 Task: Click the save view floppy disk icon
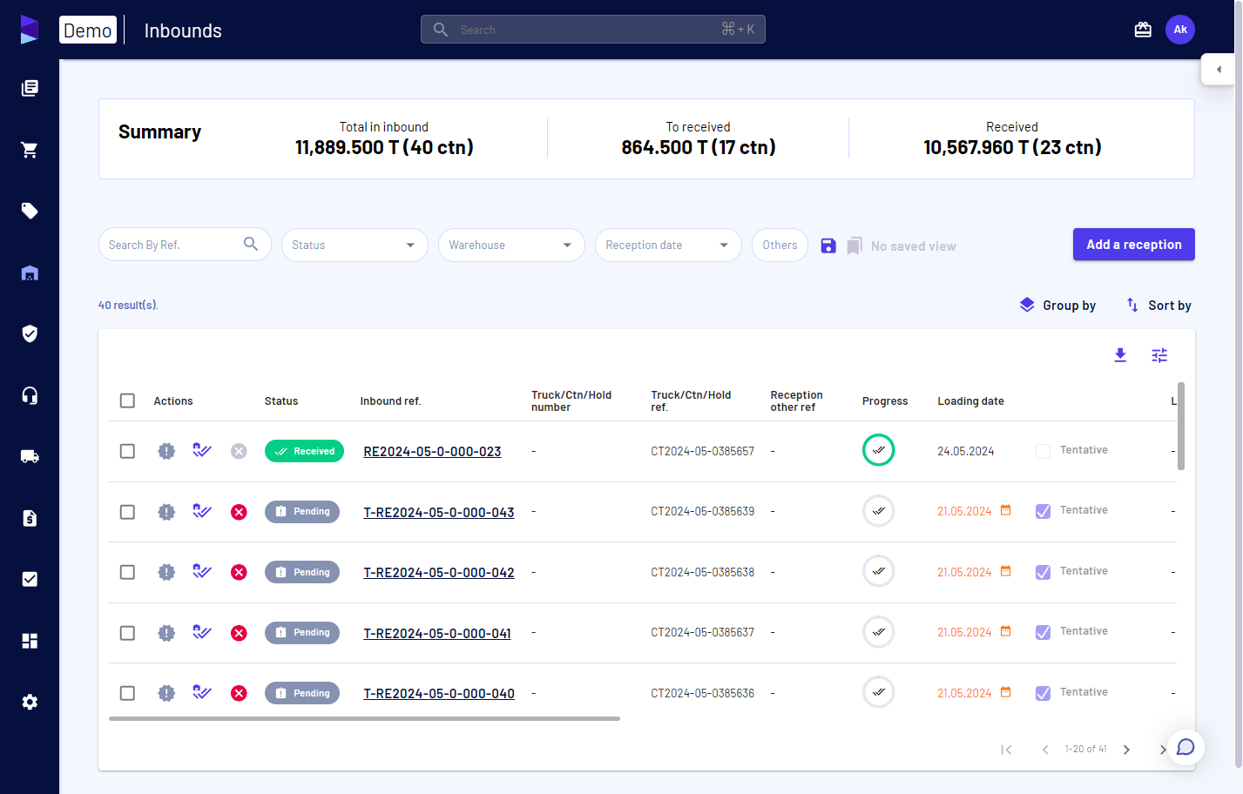(x=828, y=246)
